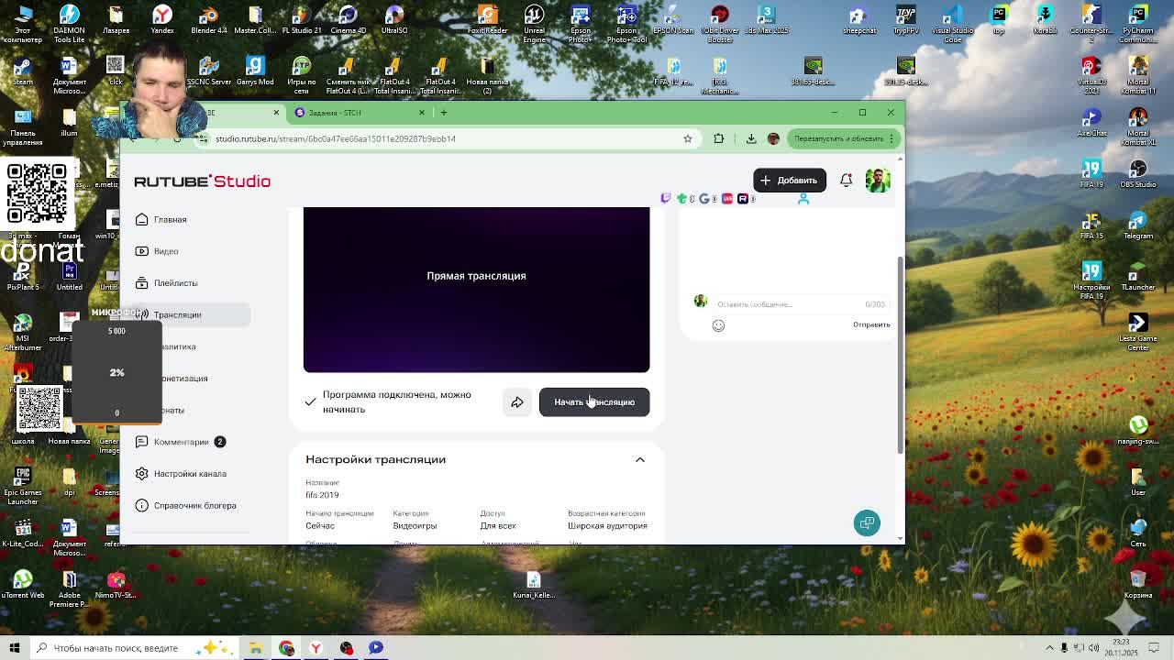Click the Широкая аудитория age category value
1174x660 pixels.
point(607,526)
